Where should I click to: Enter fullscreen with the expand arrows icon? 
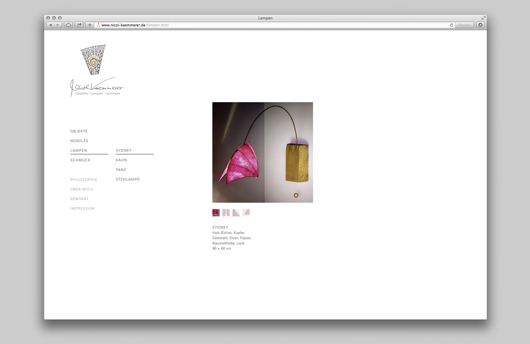(483, 18)
